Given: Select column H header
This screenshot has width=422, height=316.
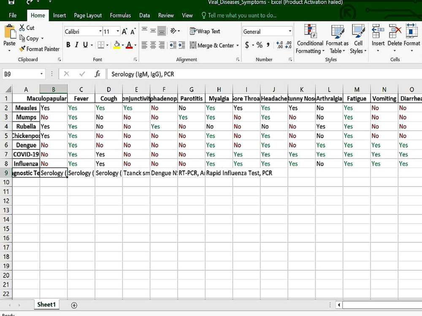Looking at the screenshot, I should tap(219, 89).
